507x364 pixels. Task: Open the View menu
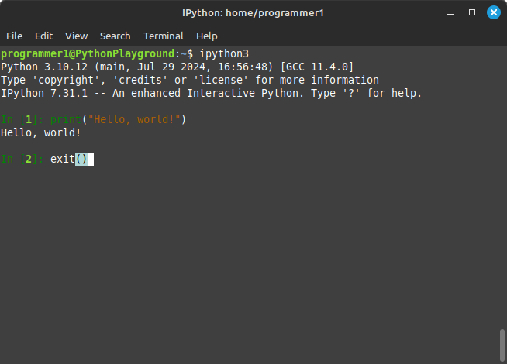pos(76,36)
